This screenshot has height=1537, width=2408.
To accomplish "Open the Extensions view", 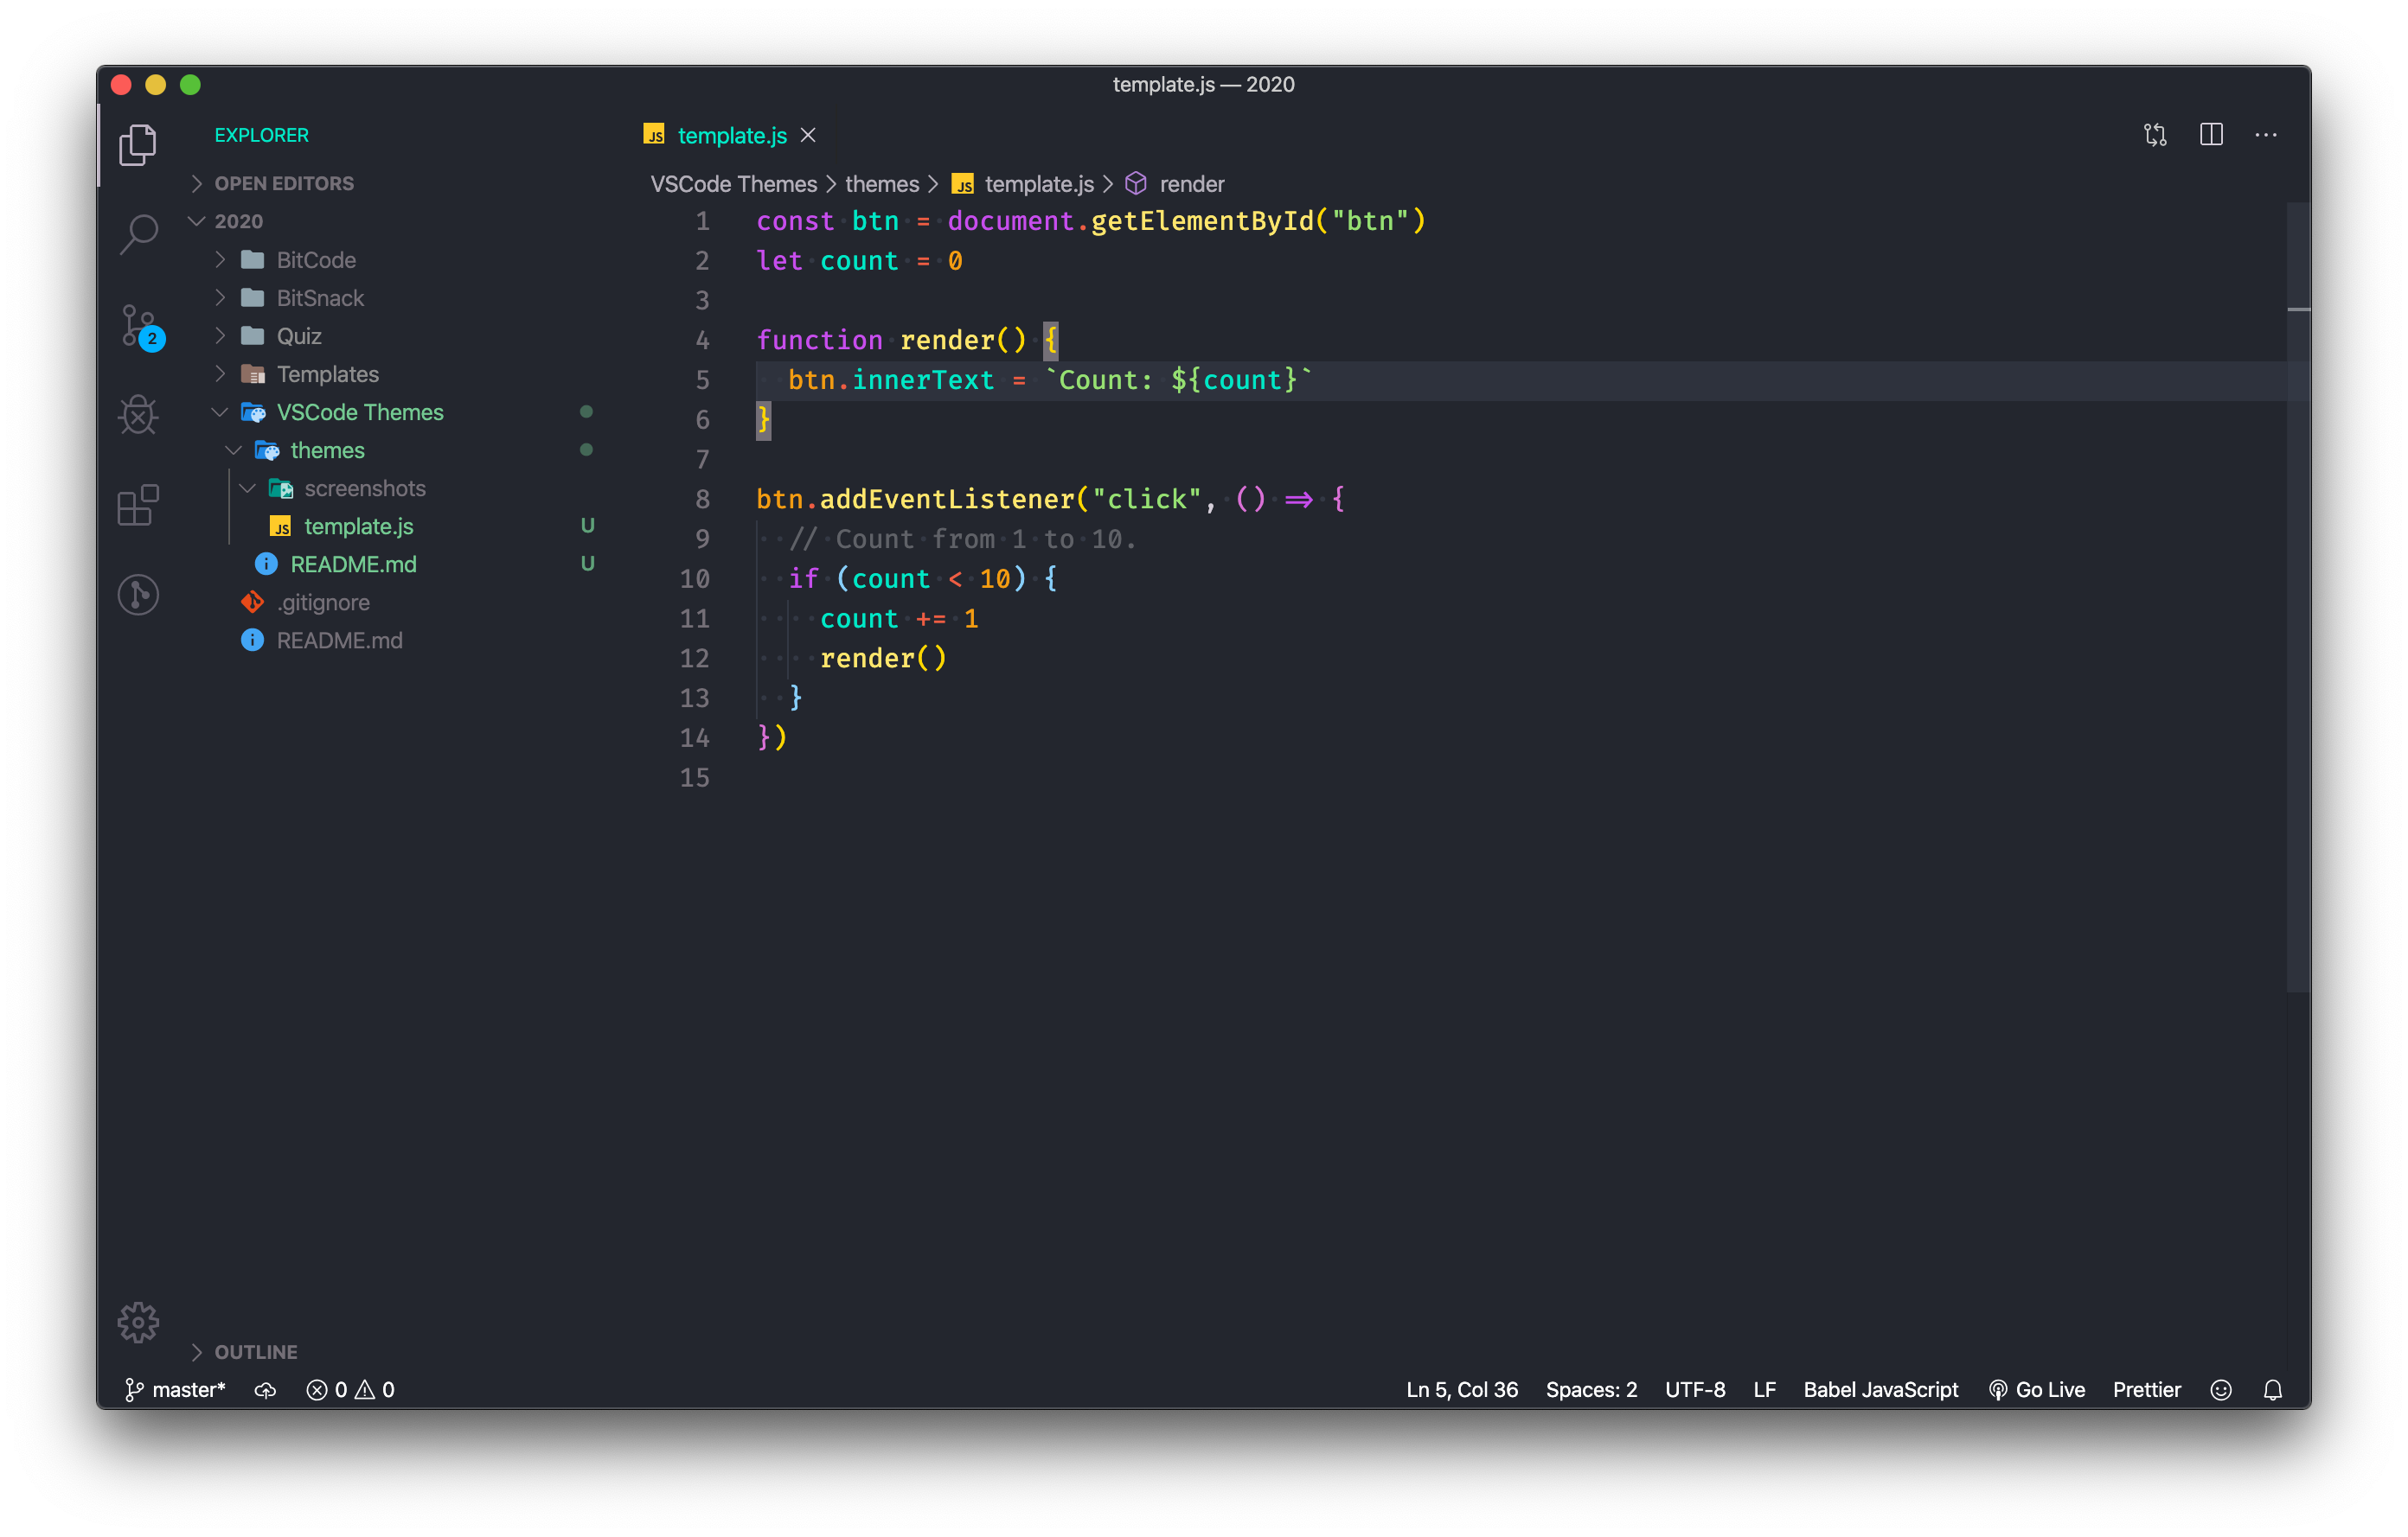I will pos(139,506).
